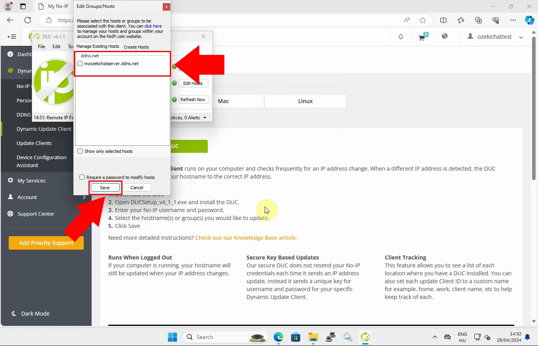The image size is (538, 346).
Task: Open Update Clients sidebar item
Action: click(34, 143)
